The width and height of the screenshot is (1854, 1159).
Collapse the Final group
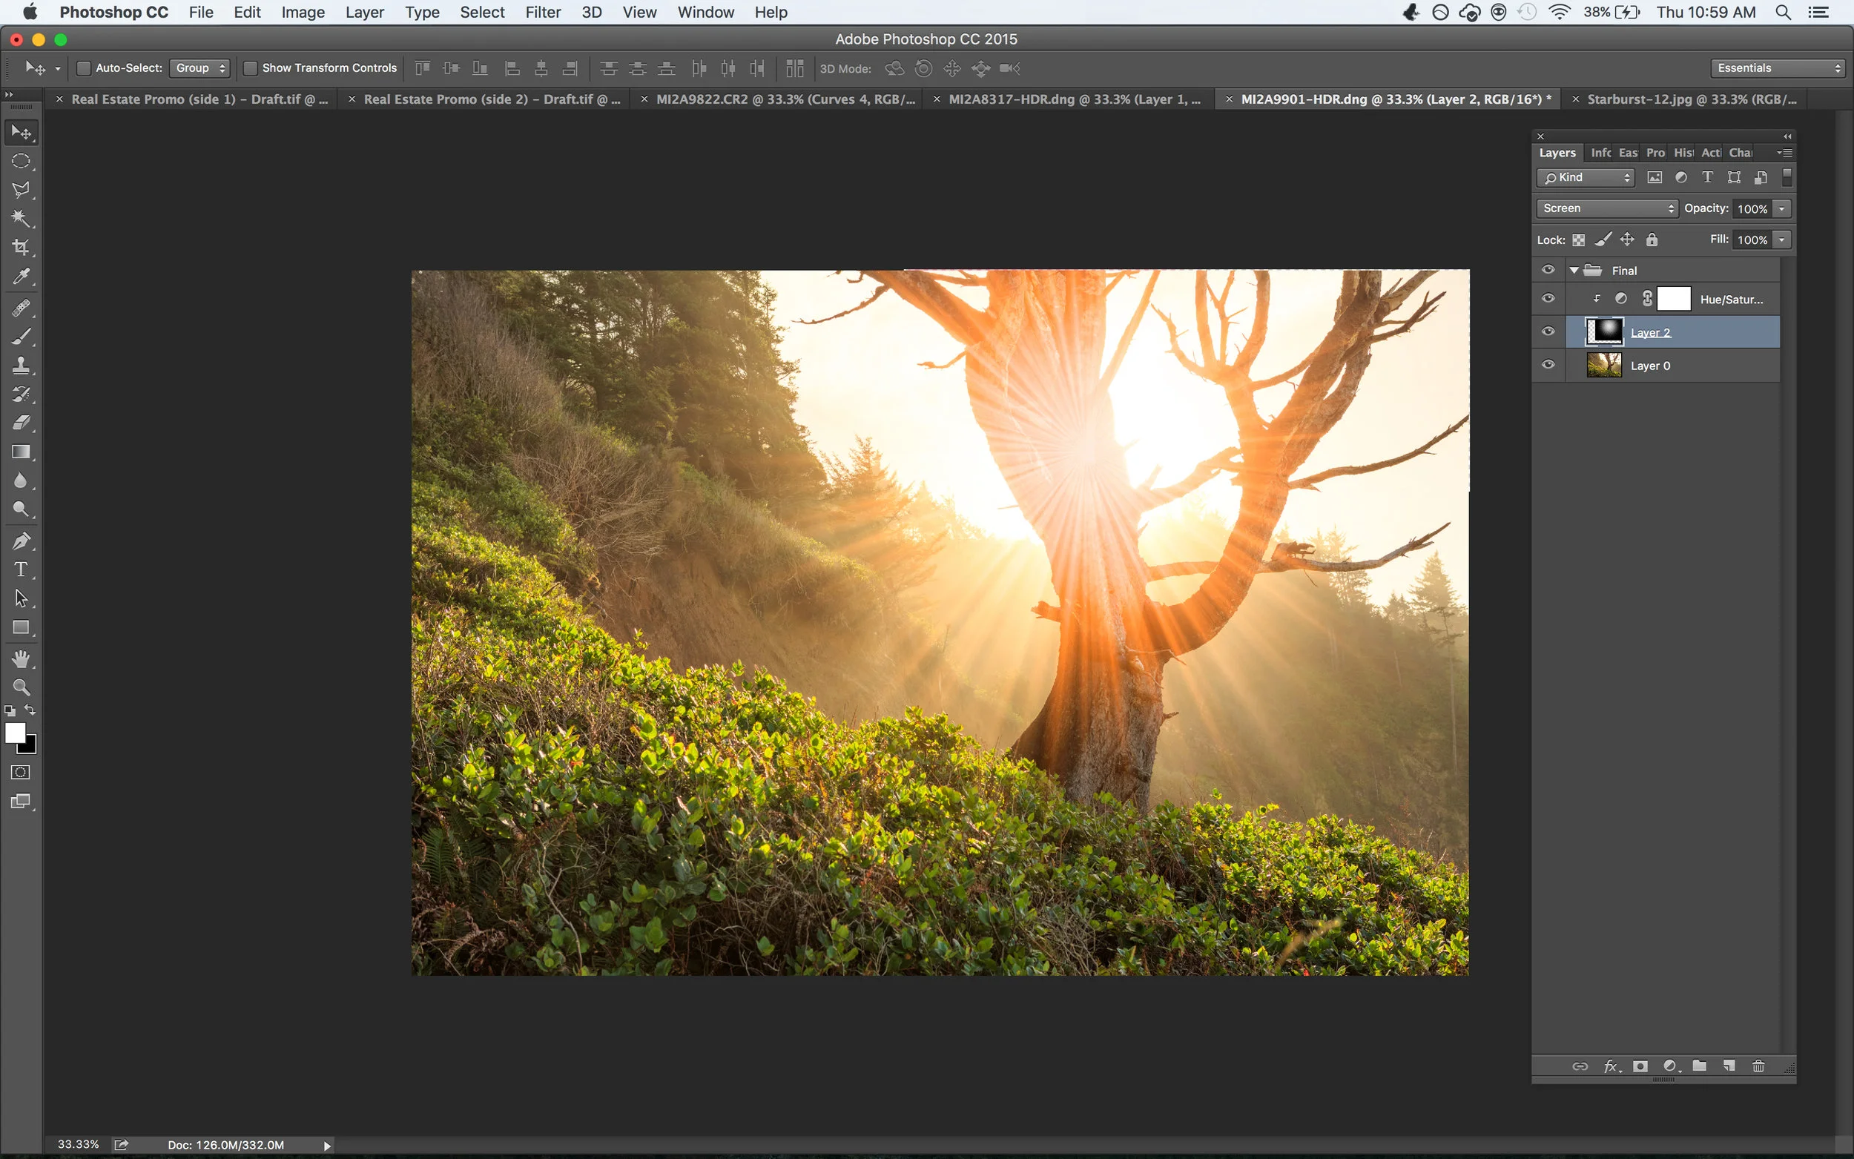(x=1574, y=271)
